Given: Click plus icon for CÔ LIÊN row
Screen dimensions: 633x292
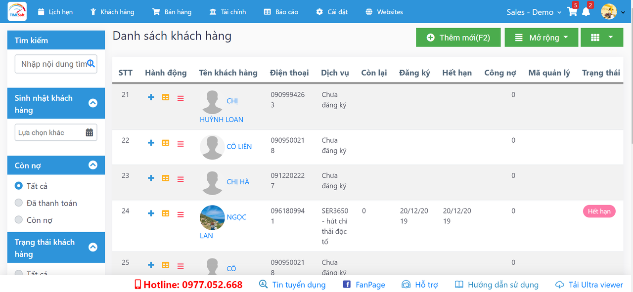Looking at the screenshot, I should pyautogui.click(x=151, y=143).
